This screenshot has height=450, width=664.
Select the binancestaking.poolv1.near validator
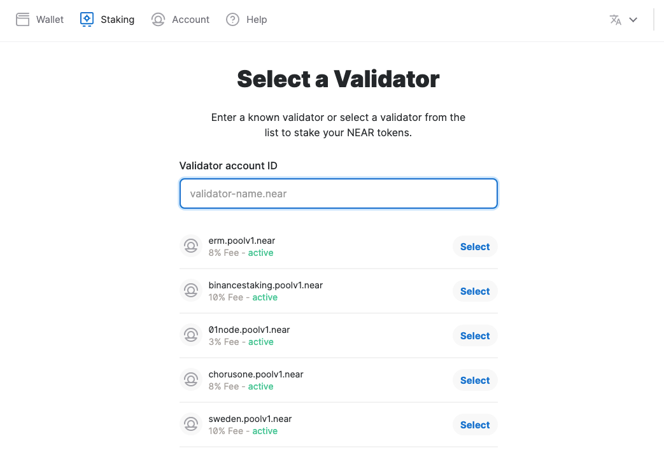tap(475, 291)
